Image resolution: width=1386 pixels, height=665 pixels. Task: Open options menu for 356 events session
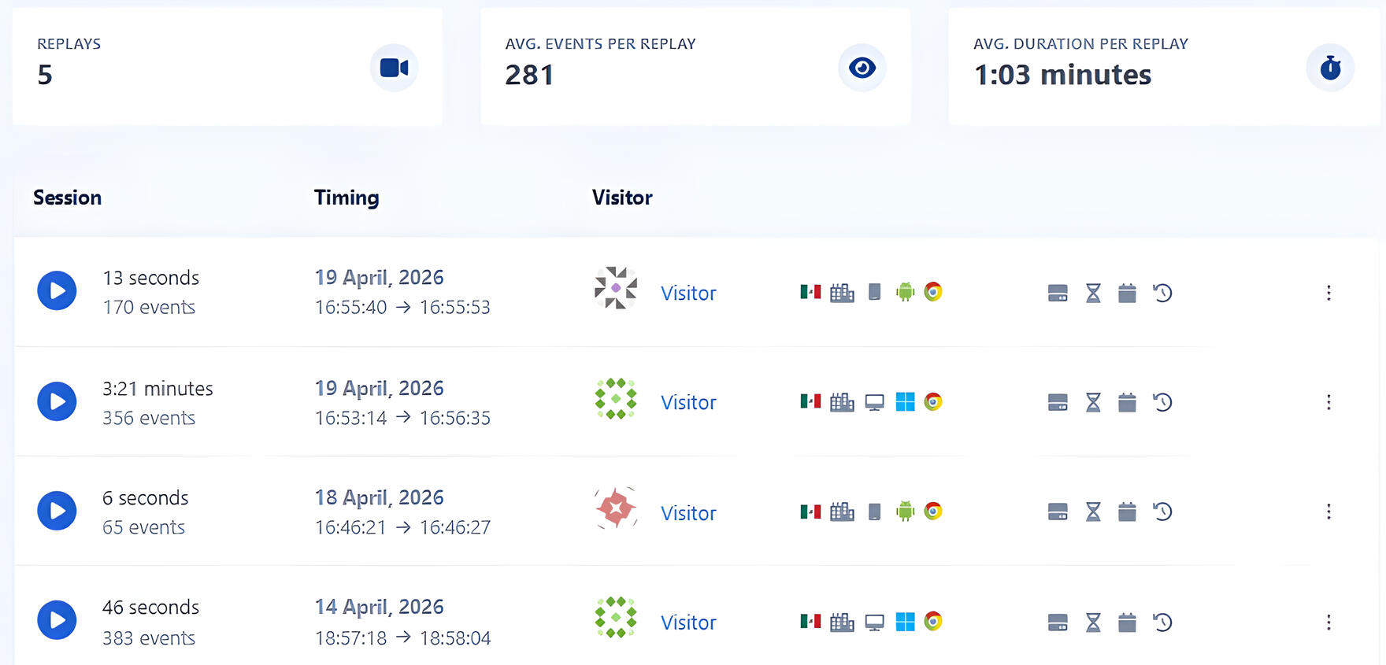[x=1329, y=402]
